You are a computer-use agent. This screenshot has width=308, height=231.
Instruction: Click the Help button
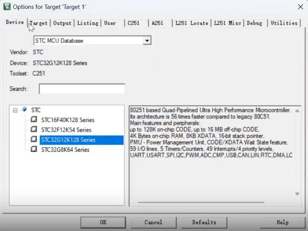pyautogui.click(x=282, y=222)
